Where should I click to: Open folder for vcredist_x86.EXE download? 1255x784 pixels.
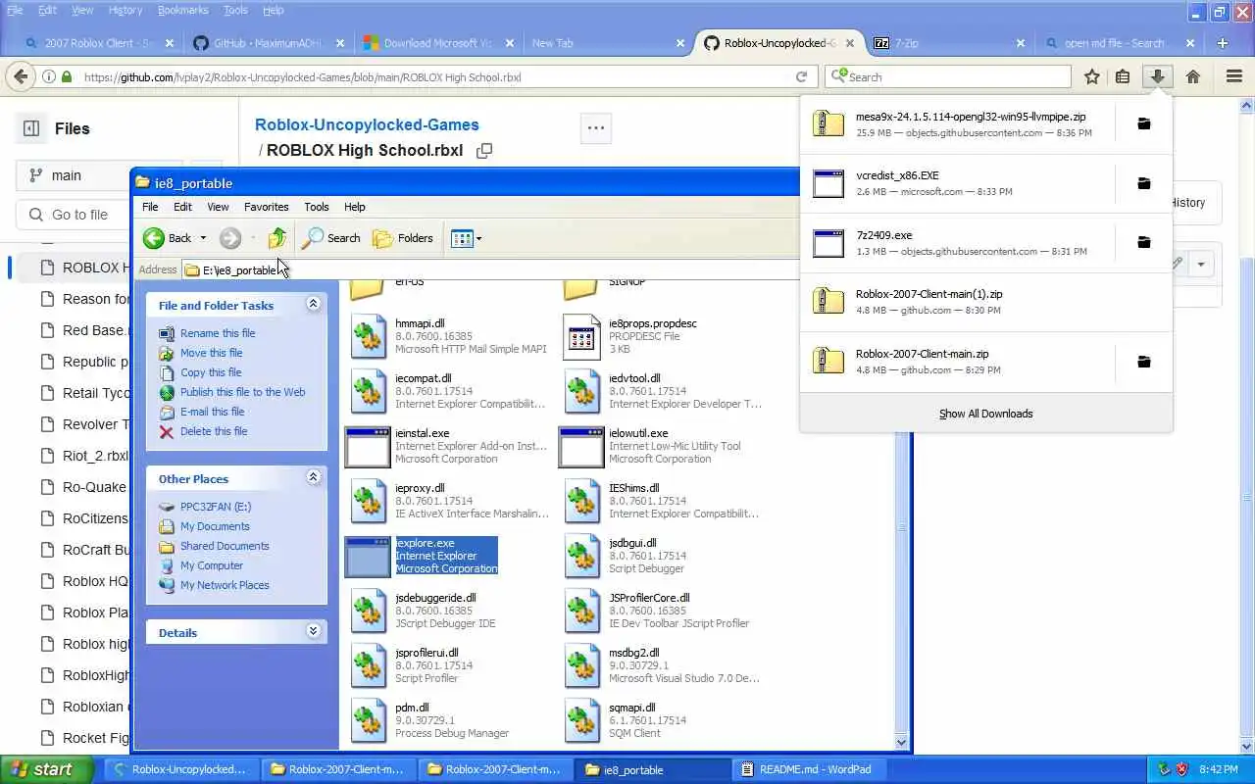pyautogui.click(x=1143, y=183)
